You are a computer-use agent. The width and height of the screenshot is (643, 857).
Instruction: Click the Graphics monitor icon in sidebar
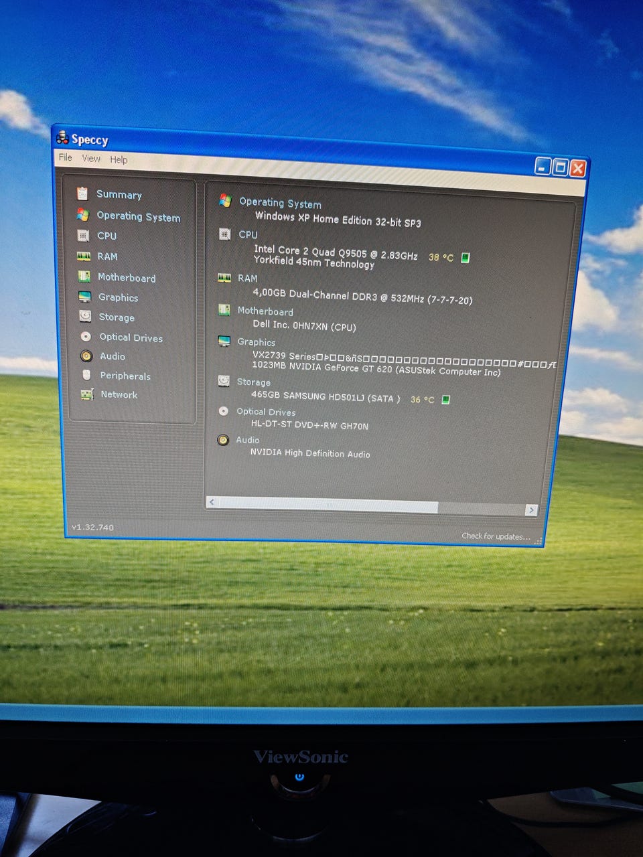point(84,297)
